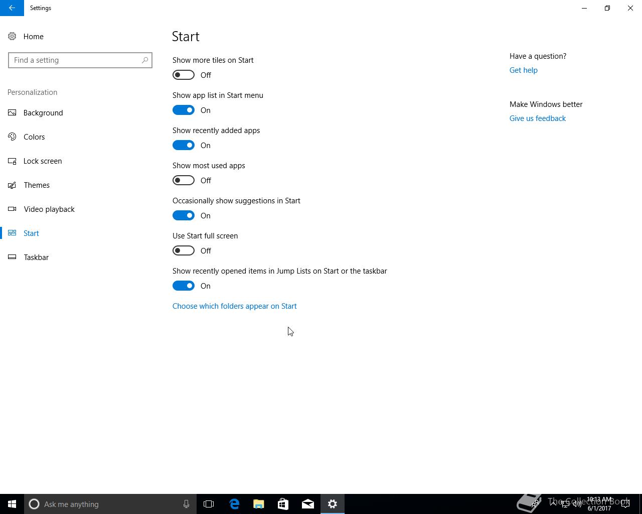The height and width of the screenshot is (514, 642).
Task: Open the Mail app on the taskbar
Action: click(x=307, y=504)
